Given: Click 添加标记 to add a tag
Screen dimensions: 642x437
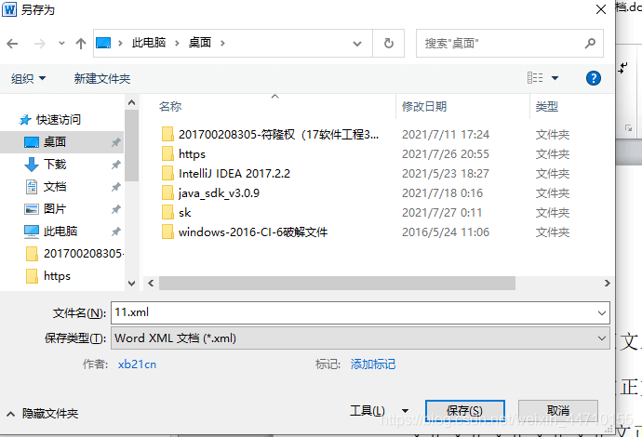Looking at the screenshot, I should click(373, 364).
